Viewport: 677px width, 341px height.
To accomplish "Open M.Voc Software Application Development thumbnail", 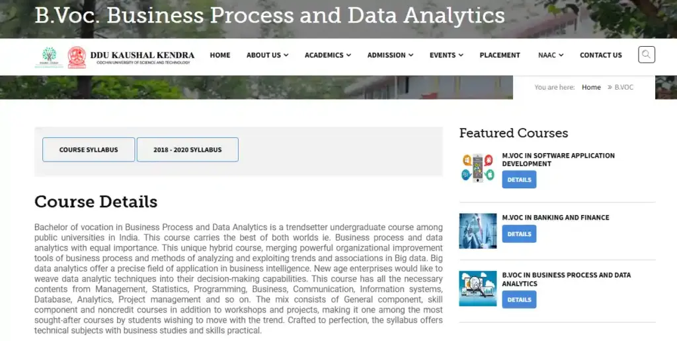I will 477,168.
